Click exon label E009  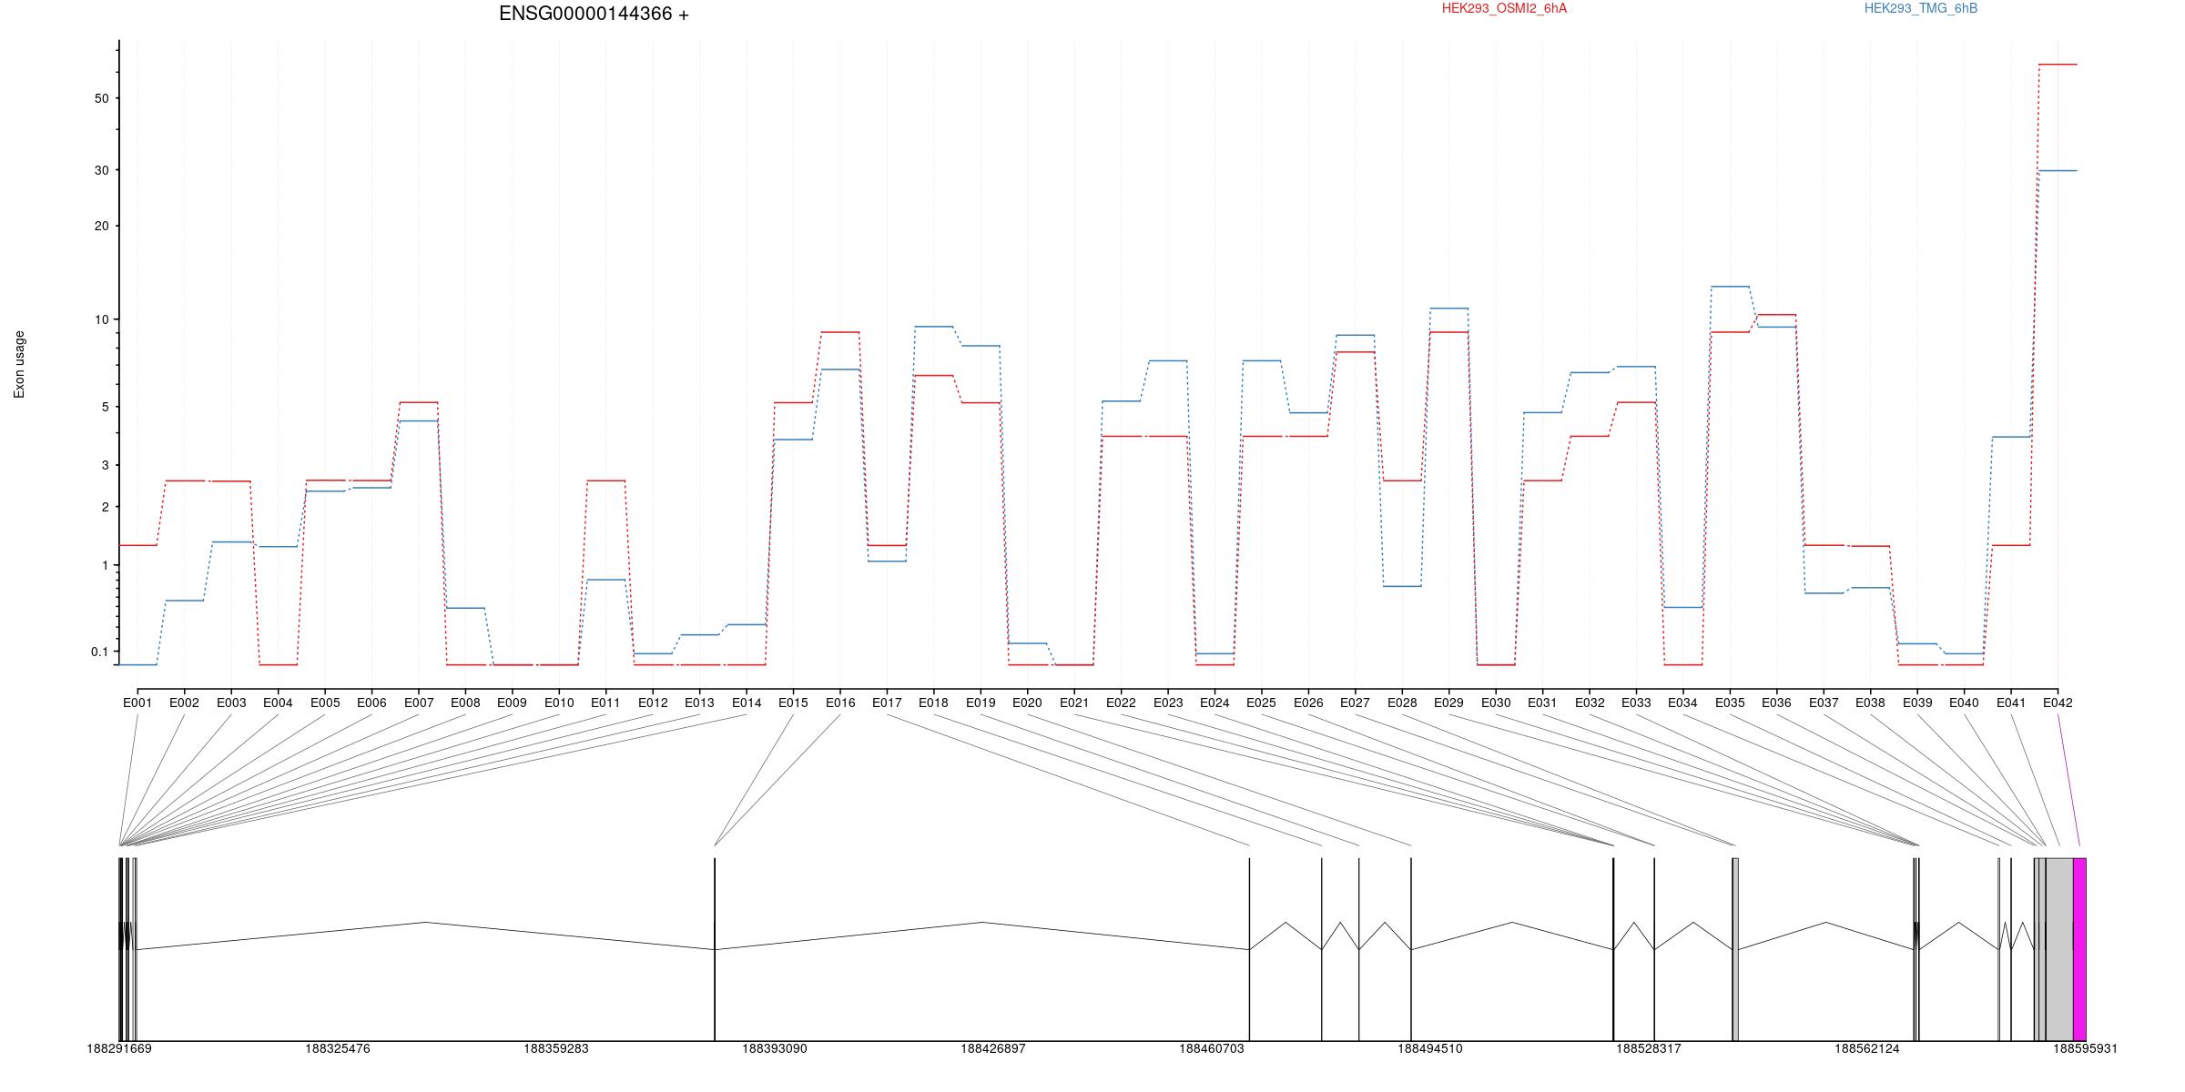512,703
